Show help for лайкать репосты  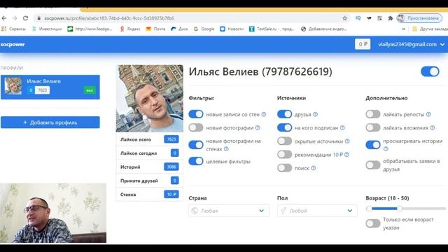point(428,114)
